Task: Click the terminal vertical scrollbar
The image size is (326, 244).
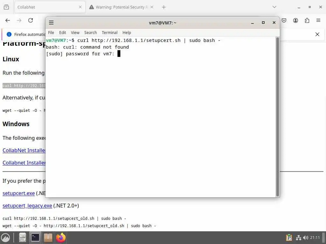Action: pos(277,117)
